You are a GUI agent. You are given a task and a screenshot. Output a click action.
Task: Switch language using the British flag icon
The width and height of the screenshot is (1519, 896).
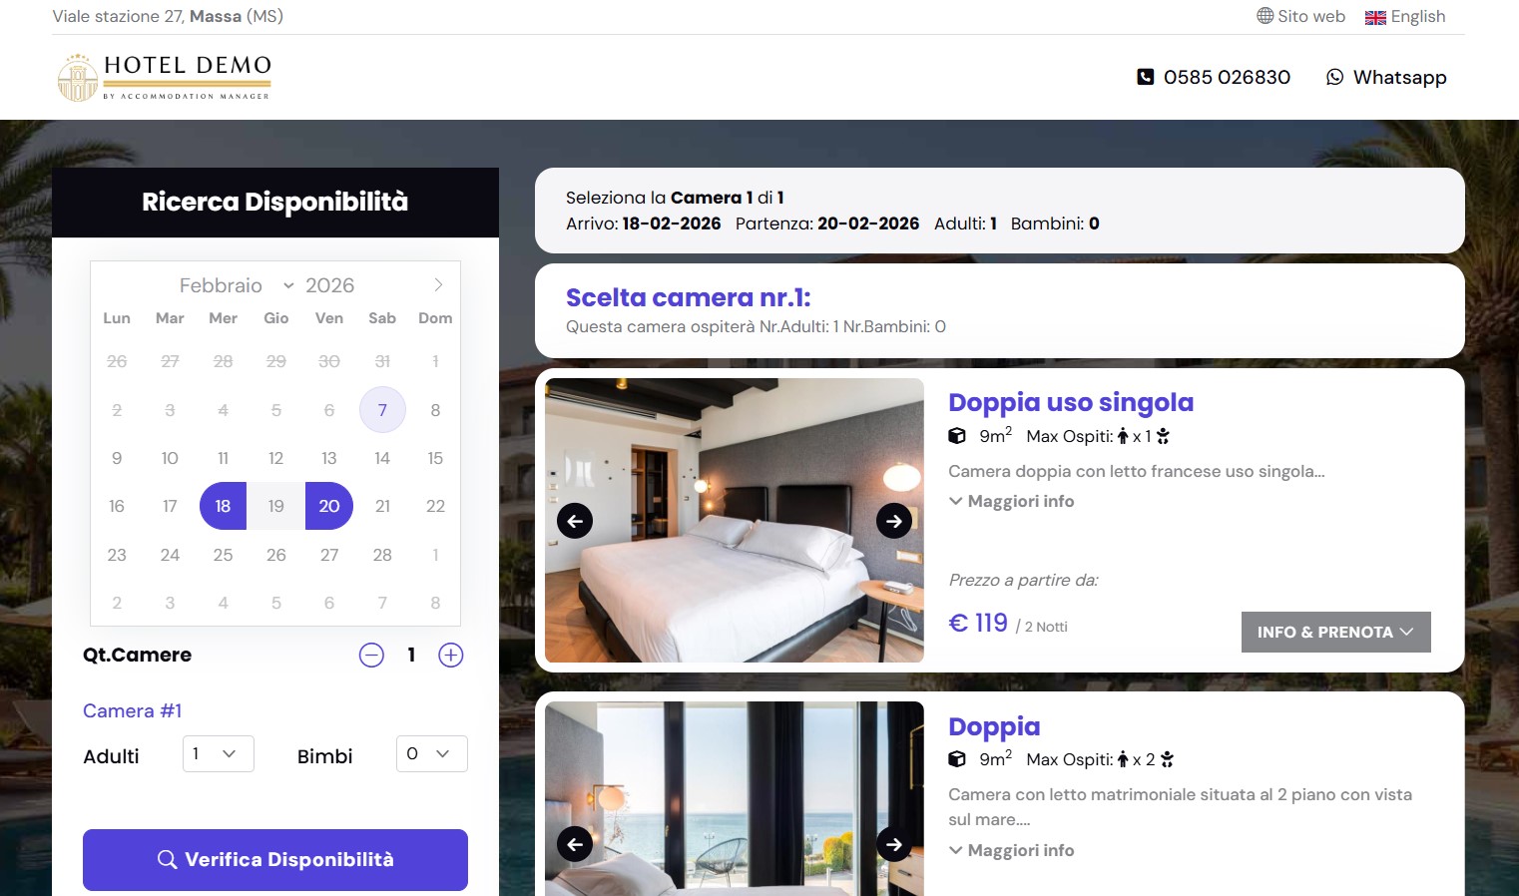1375,17
